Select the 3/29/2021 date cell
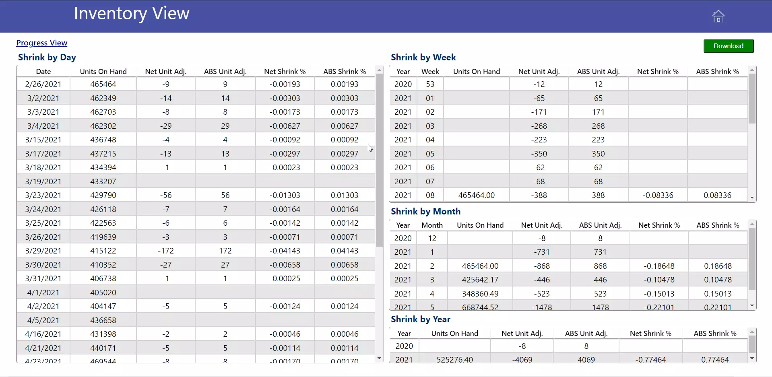The image size is (772, 377). 43,251
